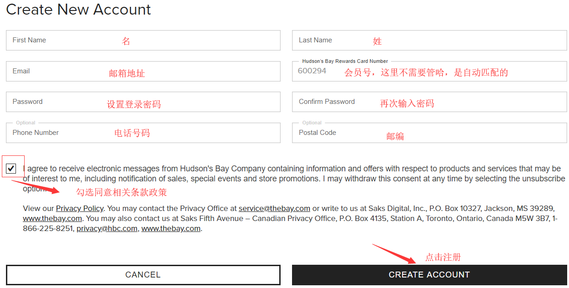The width and height of the screenshot is (569, 288).
Task: Open www.thebay.com link after the Jackson address
Action: coord(52,218)
